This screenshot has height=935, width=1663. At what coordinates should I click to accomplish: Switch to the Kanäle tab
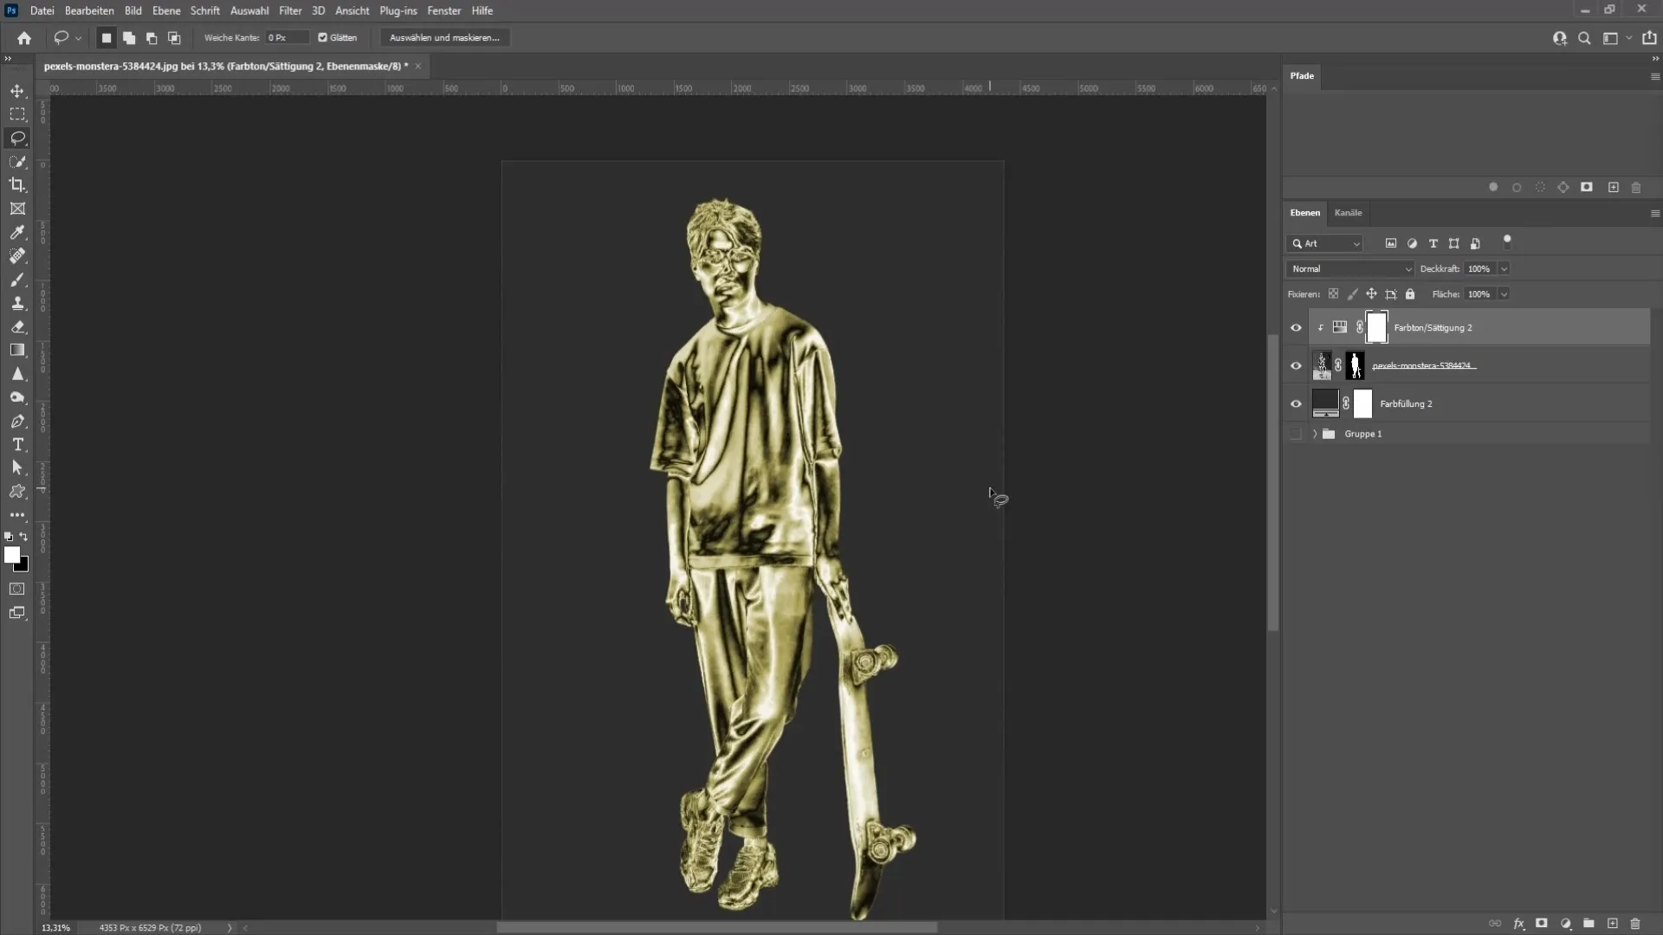pyautogui.click(x=1348, y=211)
